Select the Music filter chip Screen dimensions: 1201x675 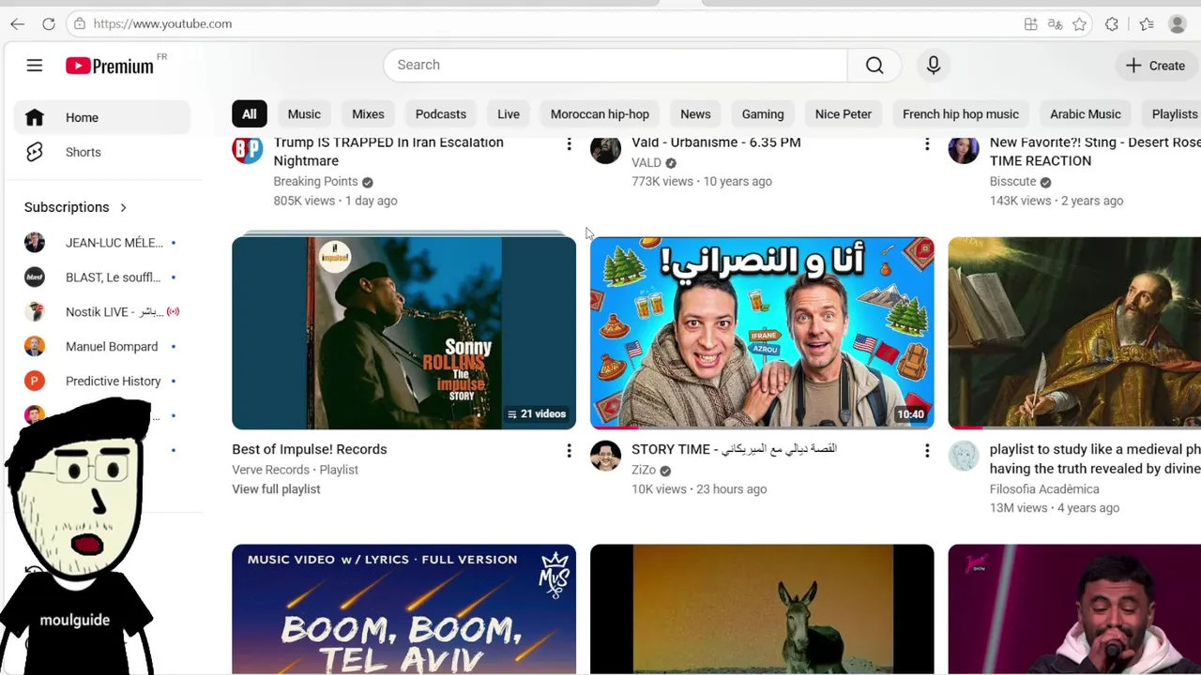[304, 114]
